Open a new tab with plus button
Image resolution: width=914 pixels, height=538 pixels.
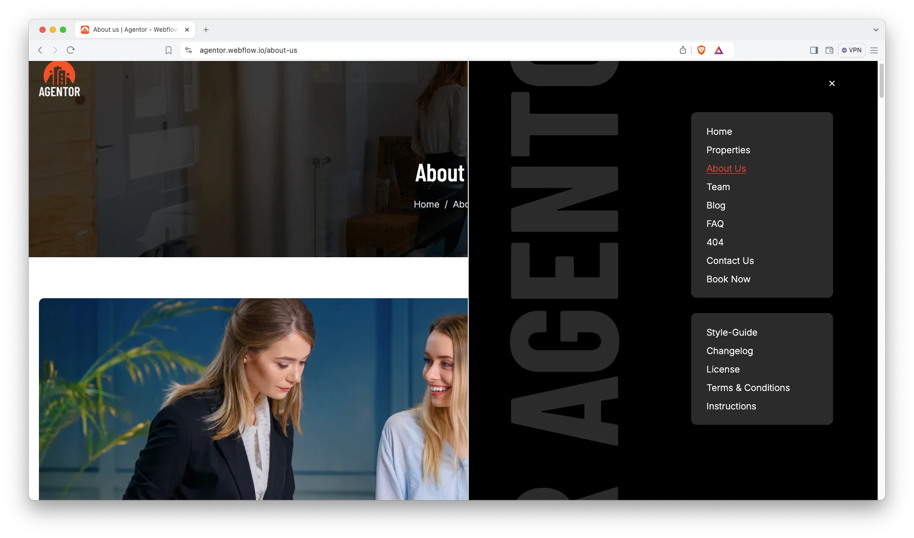206,30
